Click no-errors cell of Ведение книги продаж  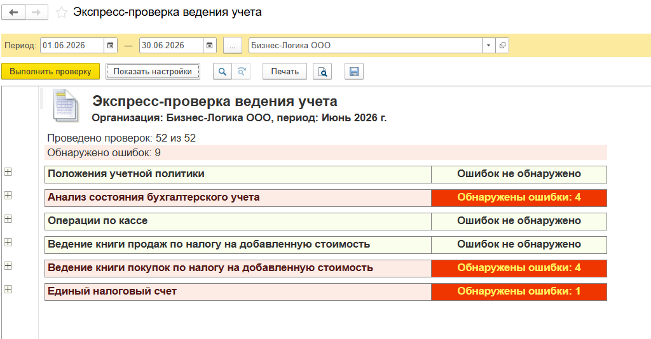click(519, 245)
